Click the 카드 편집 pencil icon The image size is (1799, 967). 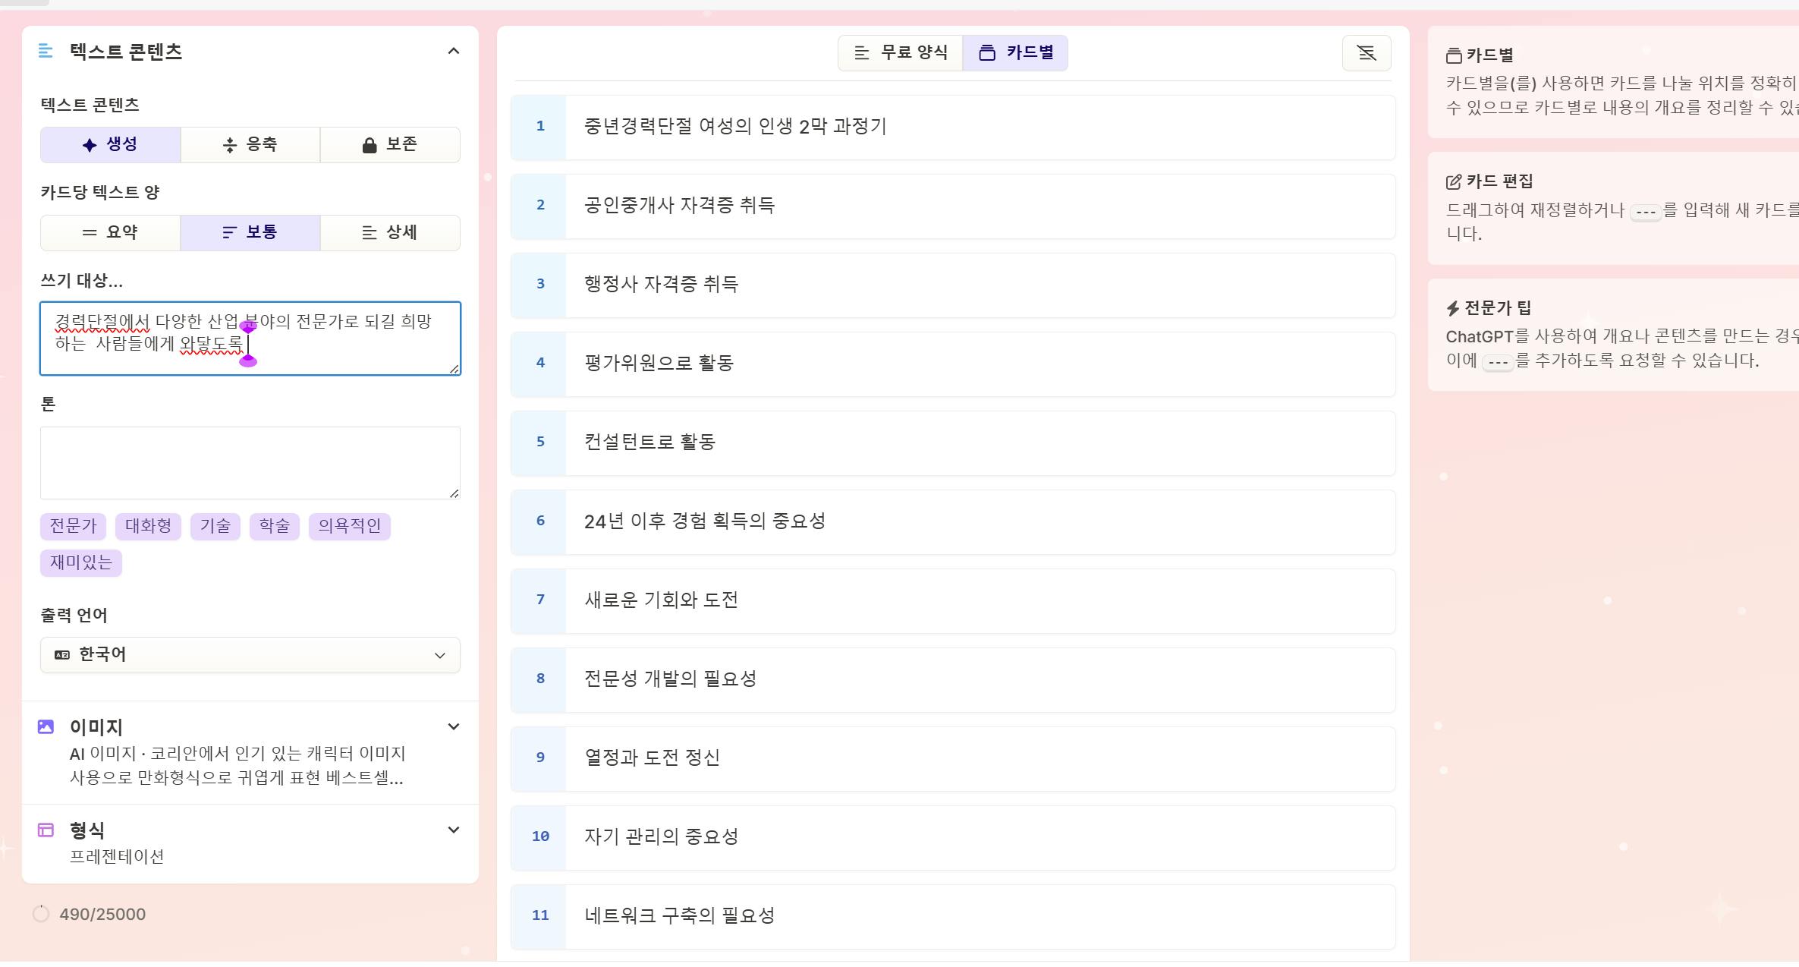1453,182
